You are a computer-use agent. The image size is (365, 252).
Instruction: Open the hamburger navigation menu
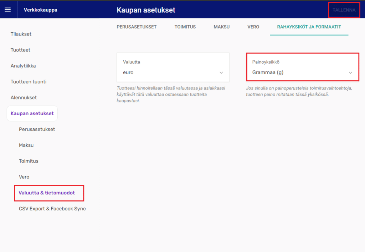tap(7, 10)
